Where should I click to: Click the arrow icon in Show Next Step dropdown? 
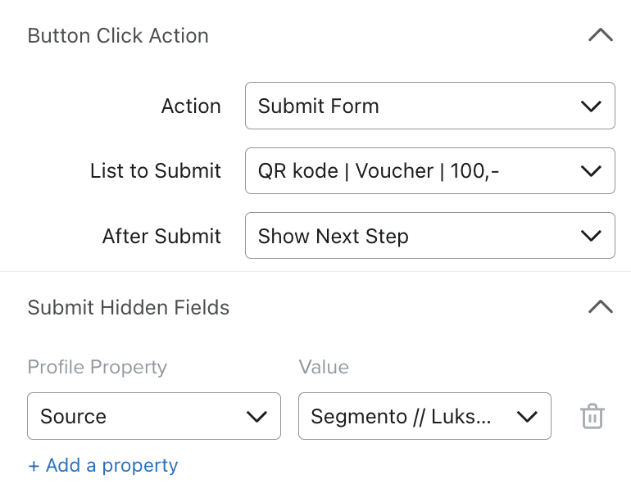591,236
